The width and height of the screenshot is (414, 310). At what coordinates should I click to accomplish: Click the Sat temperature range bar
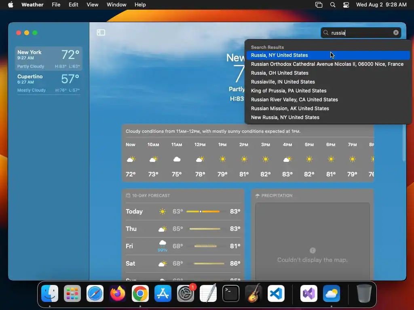[x=209, y=264]
